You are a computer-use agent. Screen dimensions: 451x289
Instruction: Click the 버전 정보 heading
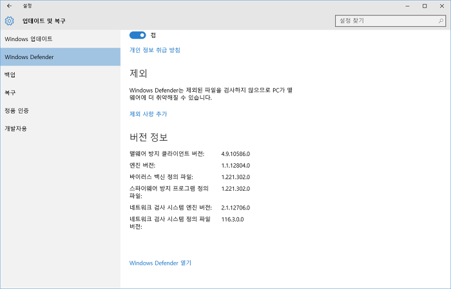point(149,137)
